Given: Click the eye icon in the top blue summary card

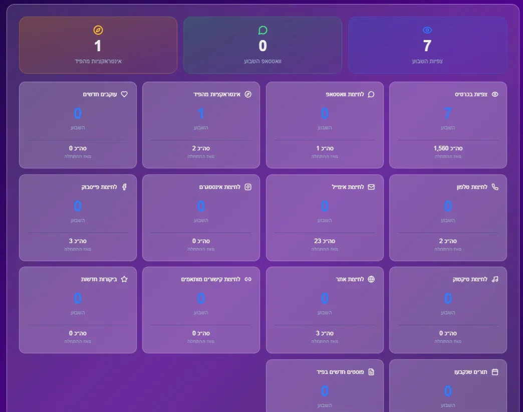Looking at the screenshot, I should coord(427,30).
